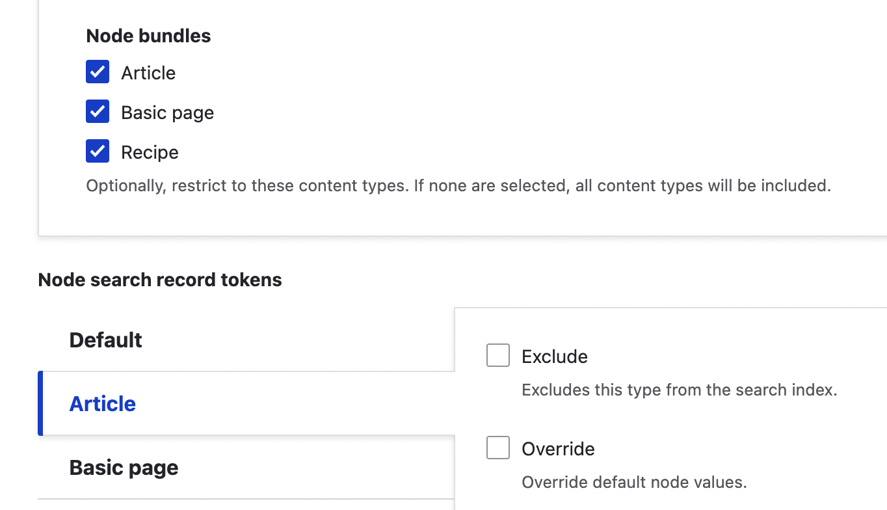Select the Basic page vertical tab
The height and width of the screenshot is (510, 887).
pos(124,467)
